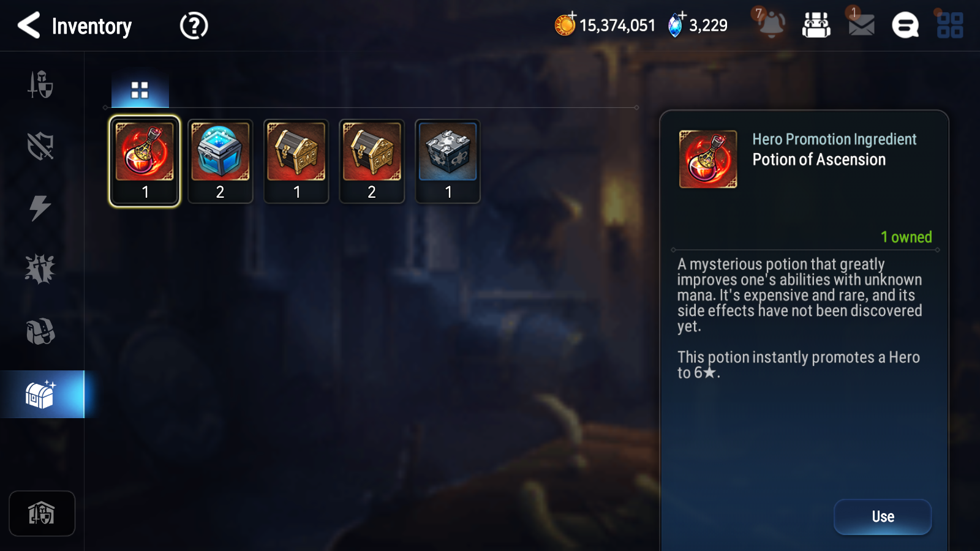Select the broken shield sidebar tab
The image size is (980, 551).
tap(41, 146)
